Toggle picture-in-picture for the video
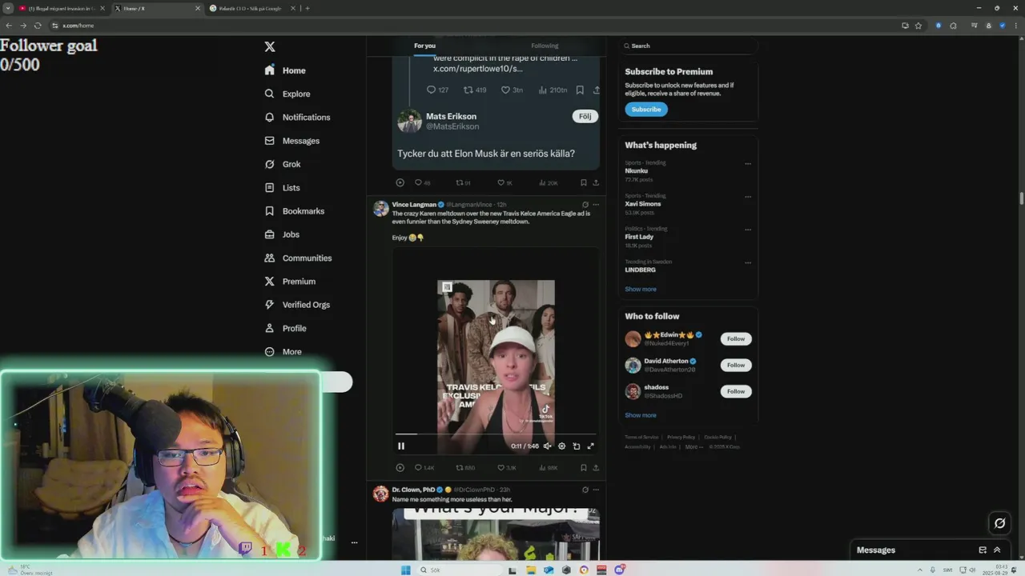 click(576, 446)
